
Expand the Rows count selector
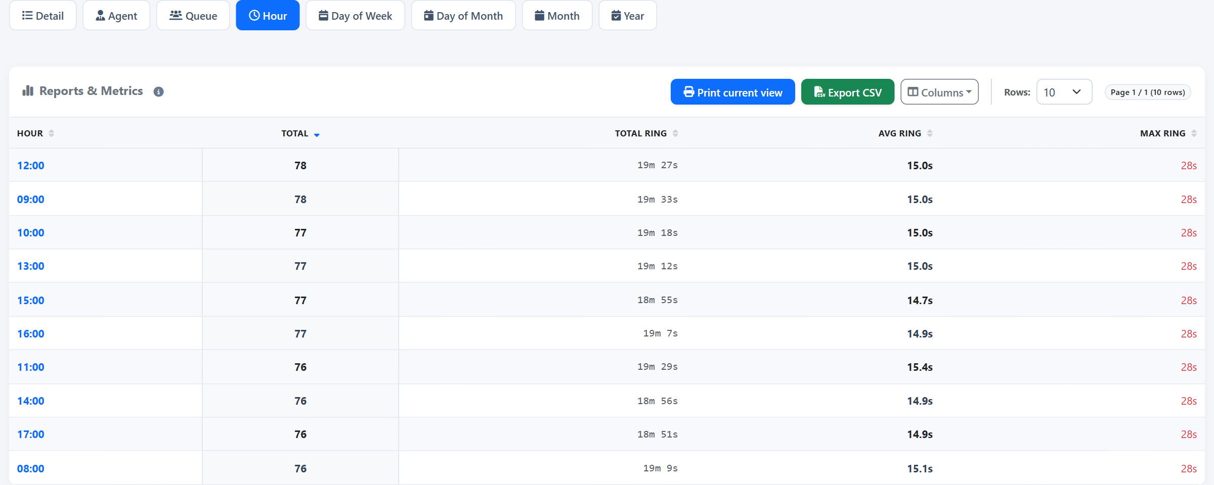pyautogui.click(x=1064, y=92)
